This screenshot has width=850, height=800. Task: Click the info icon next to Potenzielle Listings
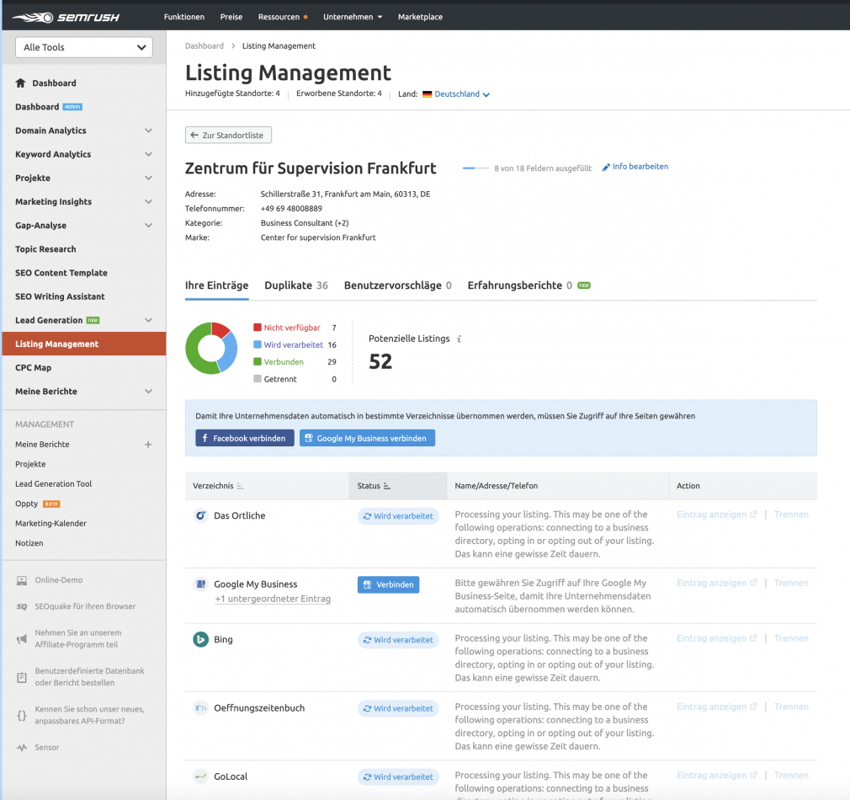click(460, 339)
